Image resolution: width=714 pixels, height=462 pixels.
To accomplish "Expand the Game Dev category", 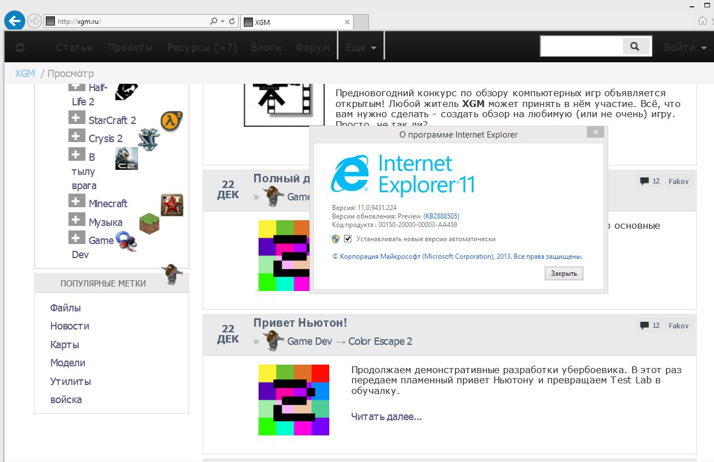I will pyautogui.click(x=77, y=237).
